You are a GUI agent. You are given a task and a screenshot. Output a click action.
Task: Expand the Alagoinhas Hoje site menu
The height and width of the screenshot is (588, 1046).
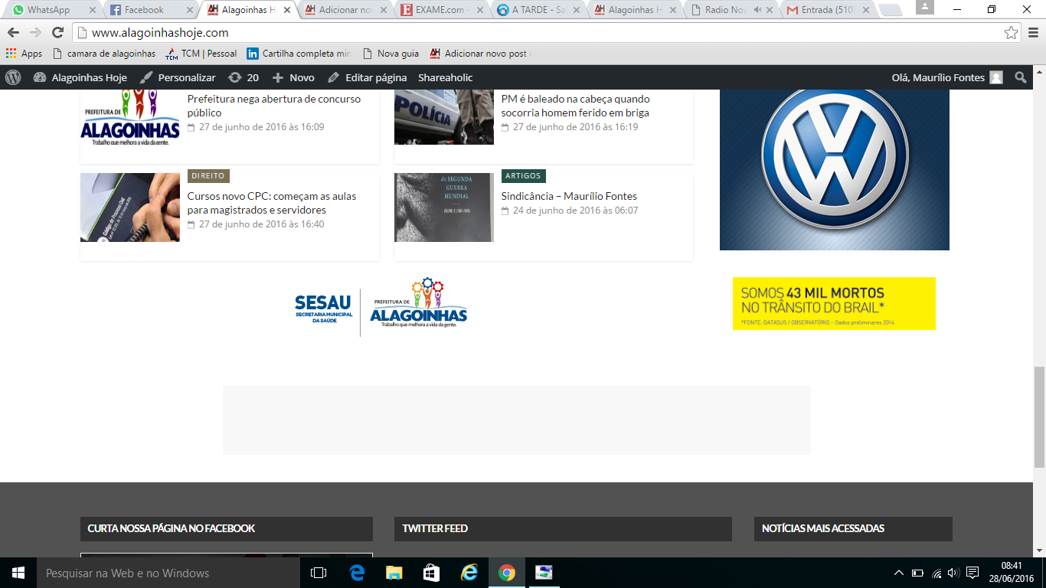pos(80,77)
